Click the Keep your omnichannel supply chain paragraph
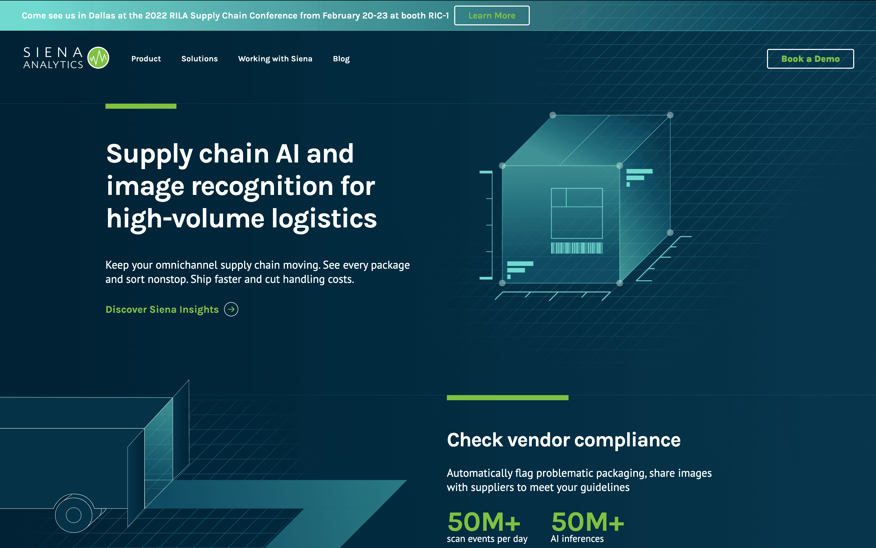 tap(258, 272)
